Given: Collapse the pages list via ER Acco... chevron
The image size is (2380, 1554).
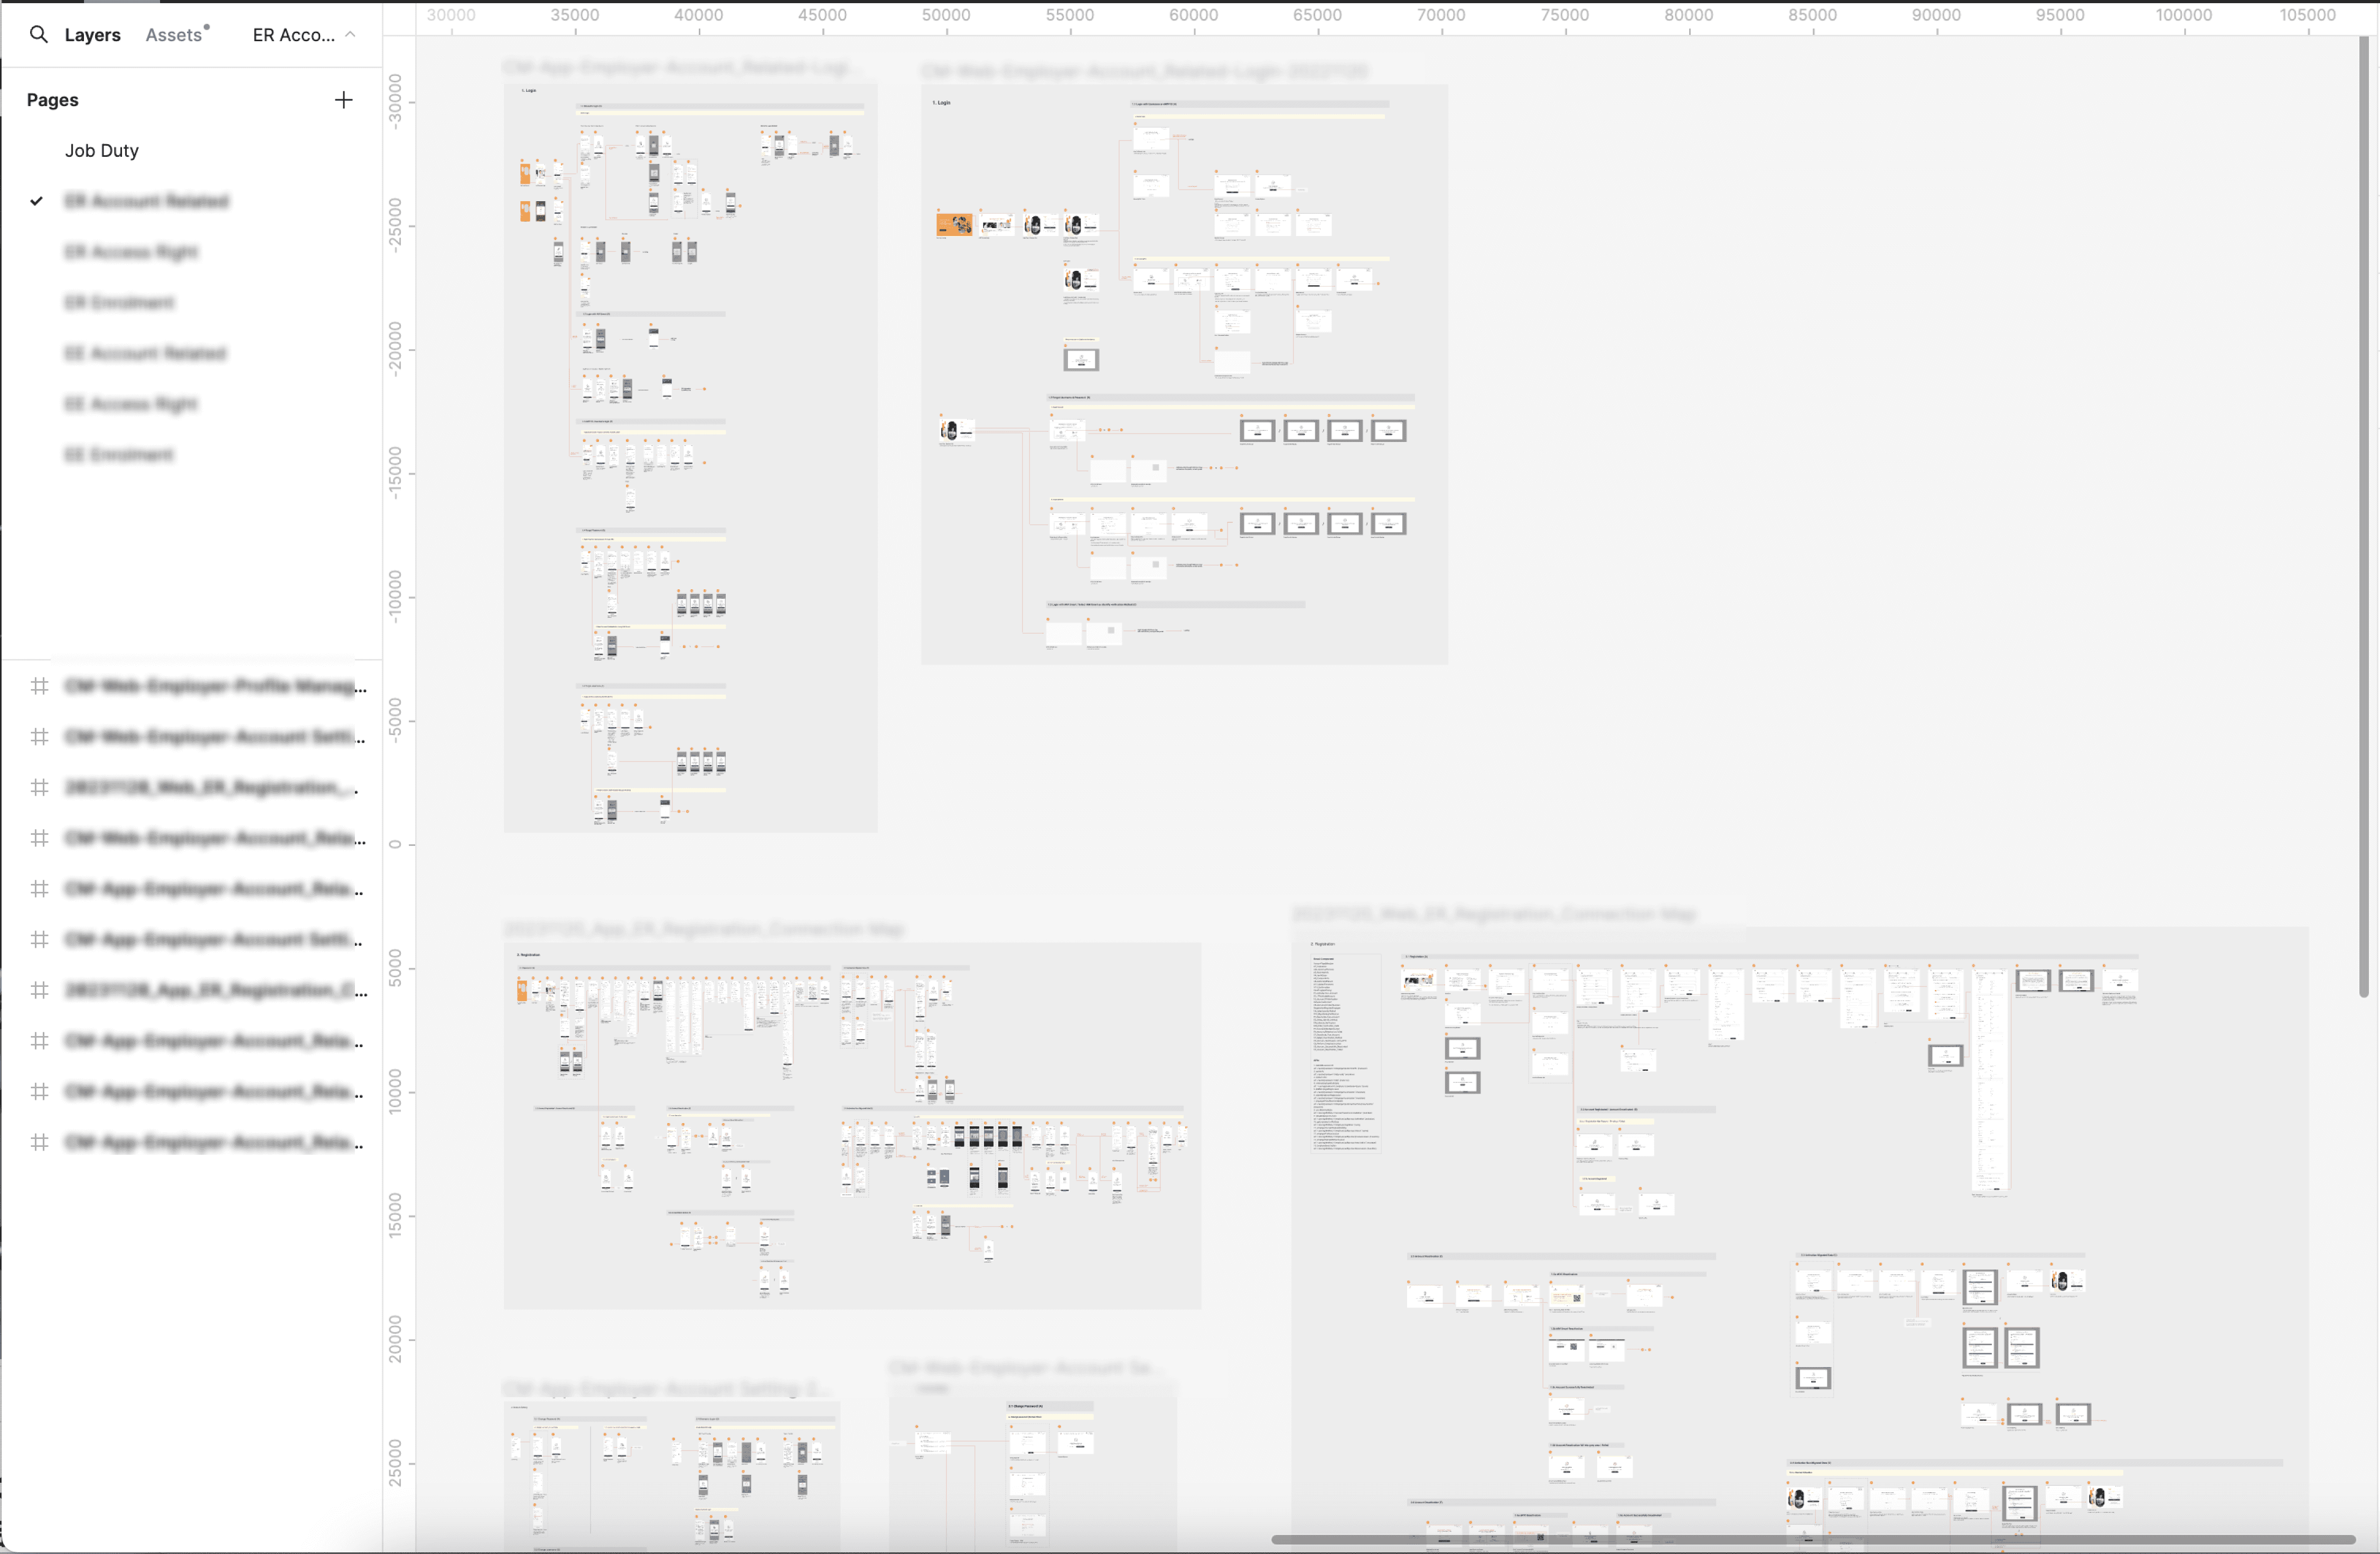Looking at the screenshot, I should pos(350,35).
